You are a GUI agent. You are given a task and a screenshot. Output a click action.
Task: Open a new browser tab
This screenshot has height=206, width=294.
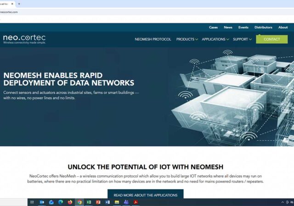point(19,4)
